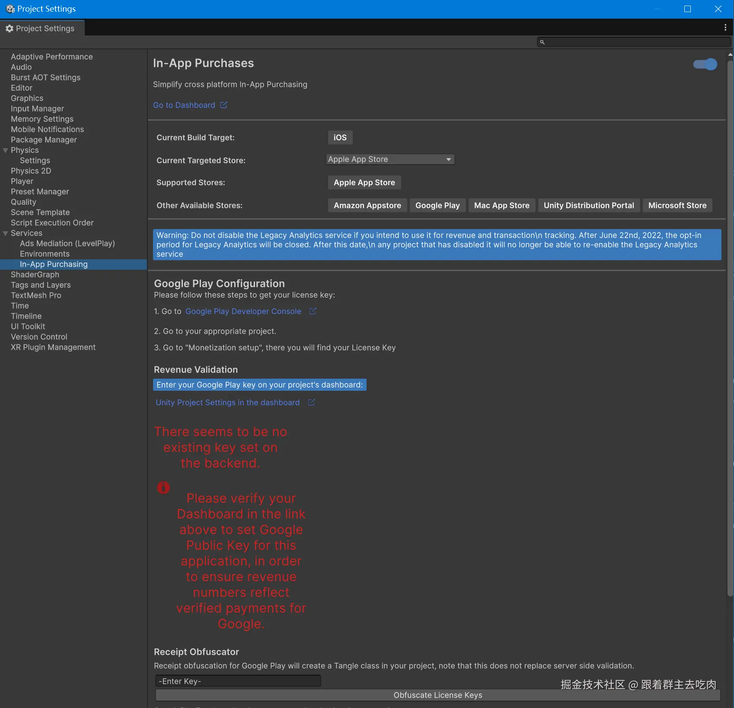Screen dimensions: 734x708
Task: Open Script Execution Order settings
Action: [x=52, y=223]
